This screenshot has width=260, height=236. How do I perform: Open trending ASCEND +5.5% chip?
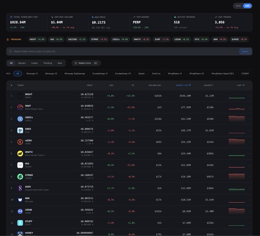tap(76, 39)
